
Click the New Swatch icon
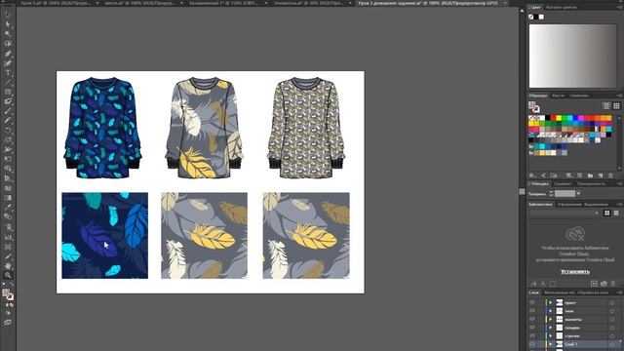coord(601,175)
